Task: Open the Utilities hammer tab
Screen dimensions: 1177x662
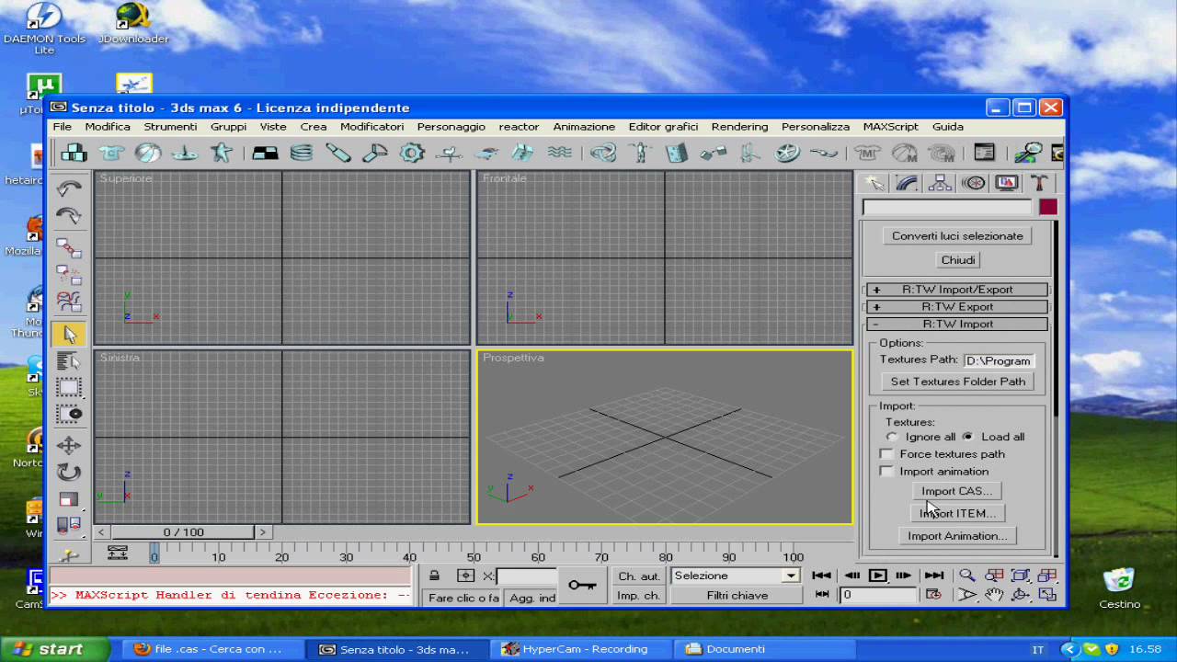Action: tap(1039, 183)
